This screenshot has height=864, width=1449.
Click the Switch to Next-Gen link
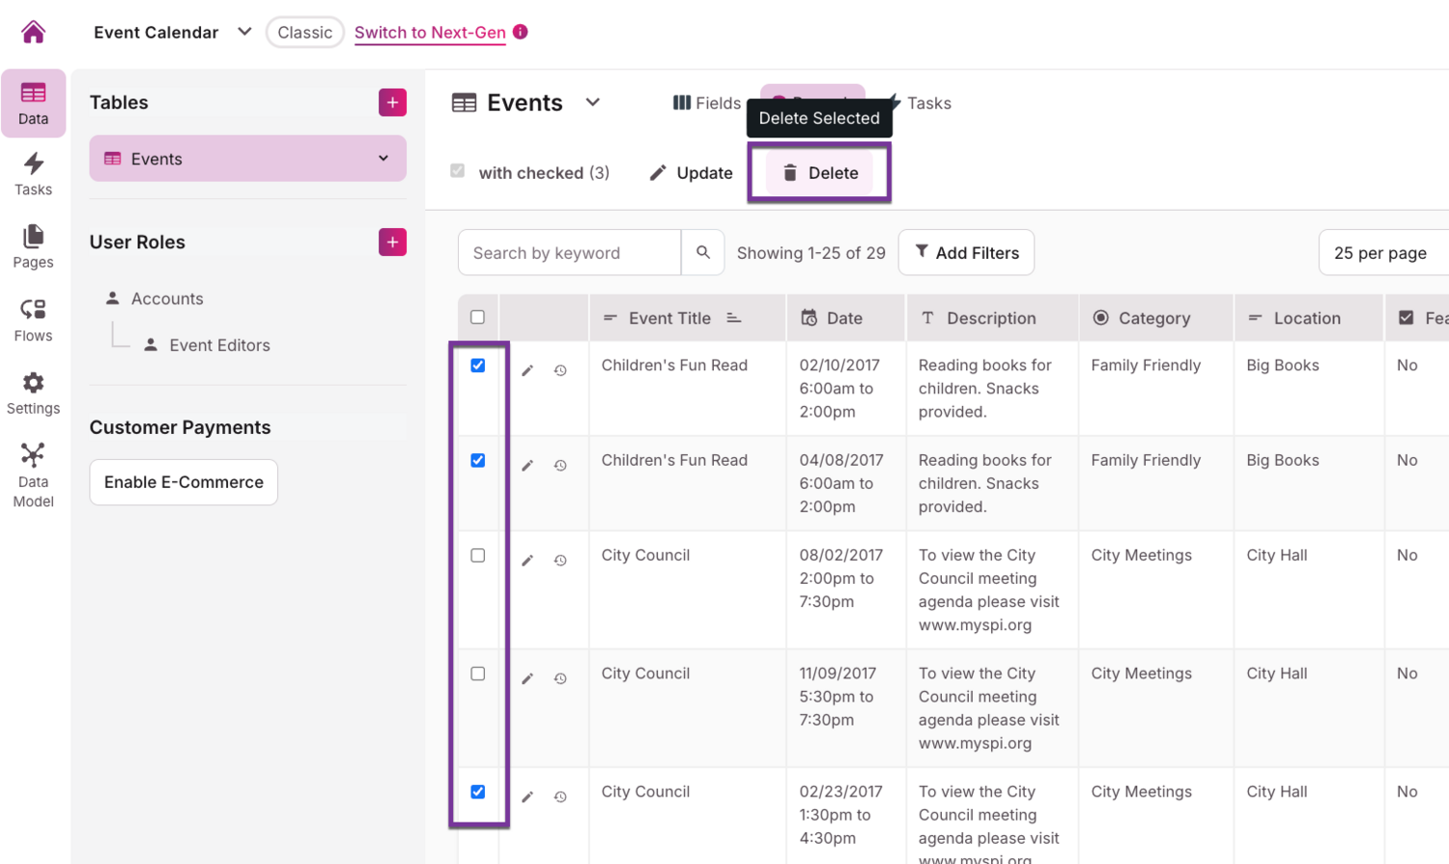430,32
